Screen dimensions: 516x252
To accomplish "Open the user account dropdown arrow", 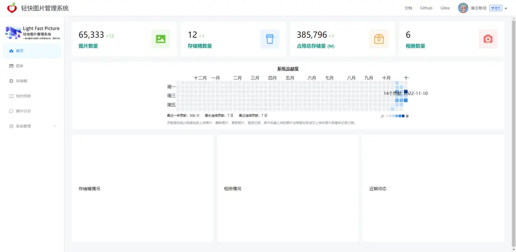I will point(506,8).
